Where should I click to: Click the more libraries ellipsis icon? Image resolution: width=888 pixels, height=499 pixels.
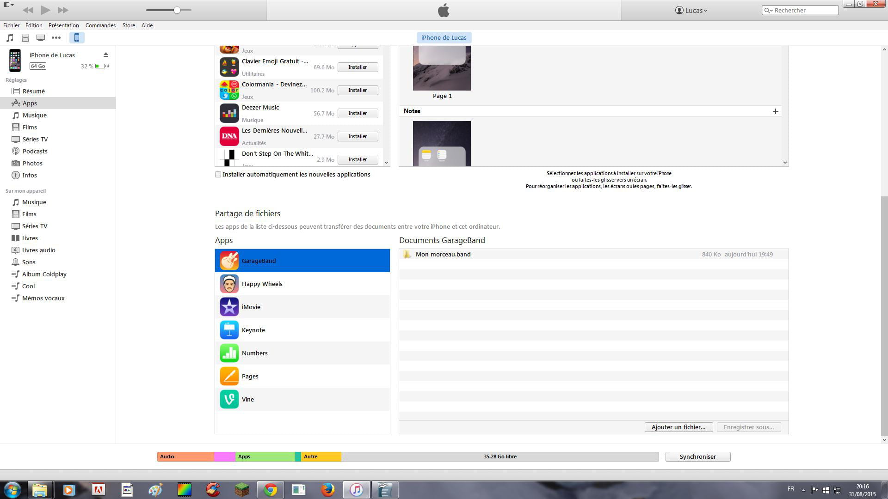(x=56, y=37)
